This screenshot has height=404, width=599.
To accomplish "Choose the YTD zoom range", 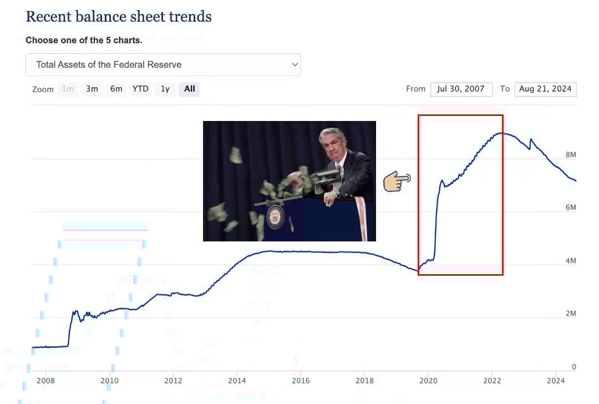I will pos(140,89).
